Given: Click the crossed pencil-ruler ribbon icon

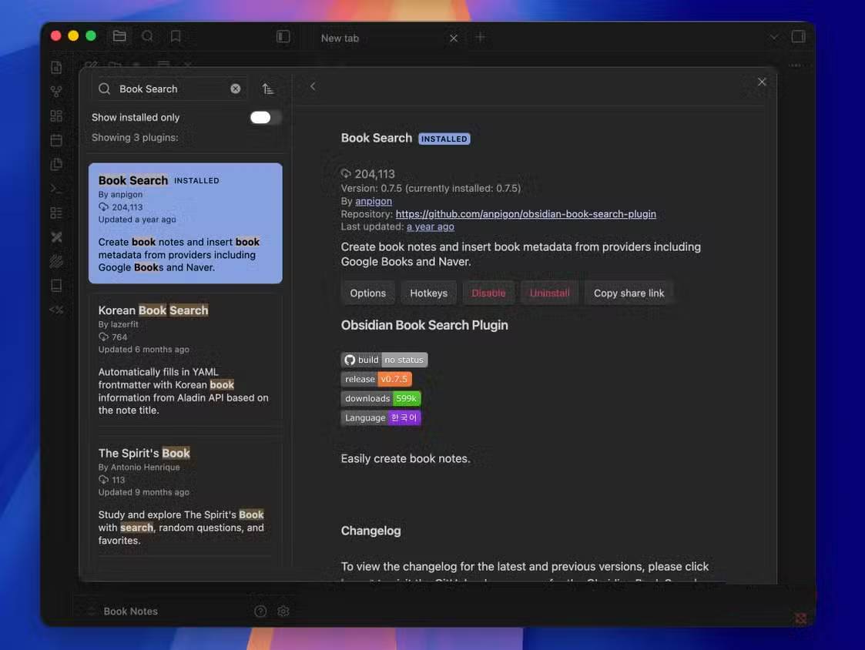Looking at the screenshot, I should point(56,237).
